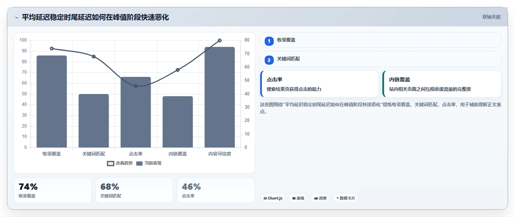Click the 46% 点击率 stat card
This screenshot has height=217, width=515.
click(x=216, y=190)
